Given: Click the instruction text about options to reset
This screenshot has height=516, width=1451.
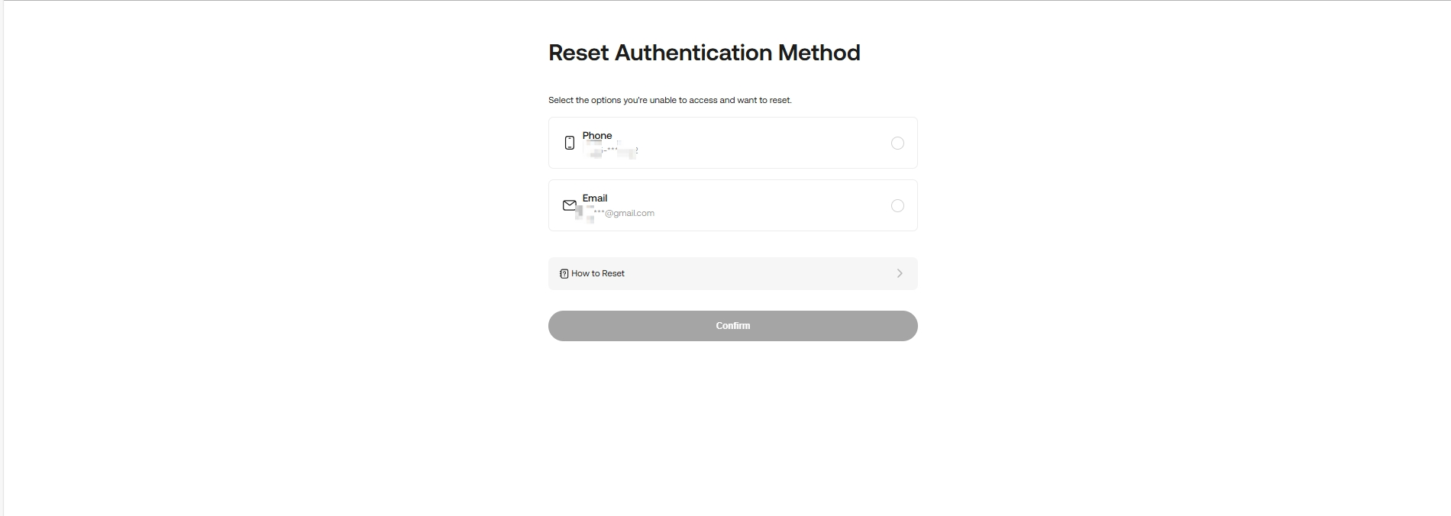Looking at the screenshot, I should pyautogui.click(x=670, y=100).
